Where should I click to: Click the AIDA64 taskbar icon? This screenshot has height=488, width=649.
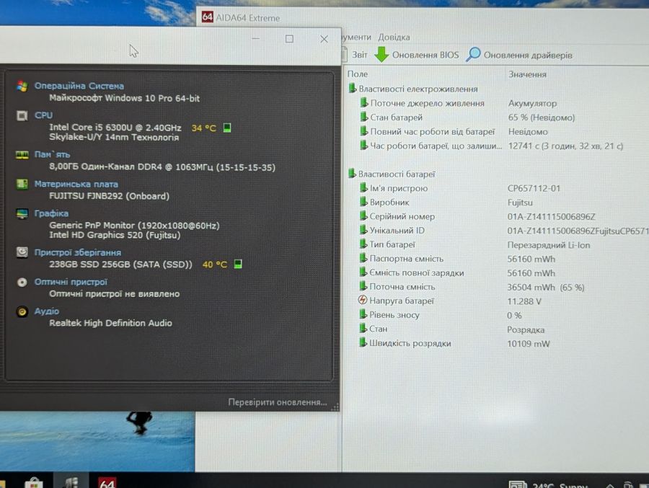[x=107, y=482]
